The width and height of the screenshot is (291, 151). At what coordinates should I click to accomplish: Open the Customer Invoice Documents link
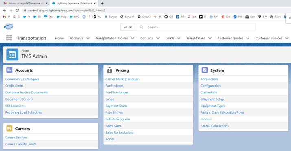point(26,92)
